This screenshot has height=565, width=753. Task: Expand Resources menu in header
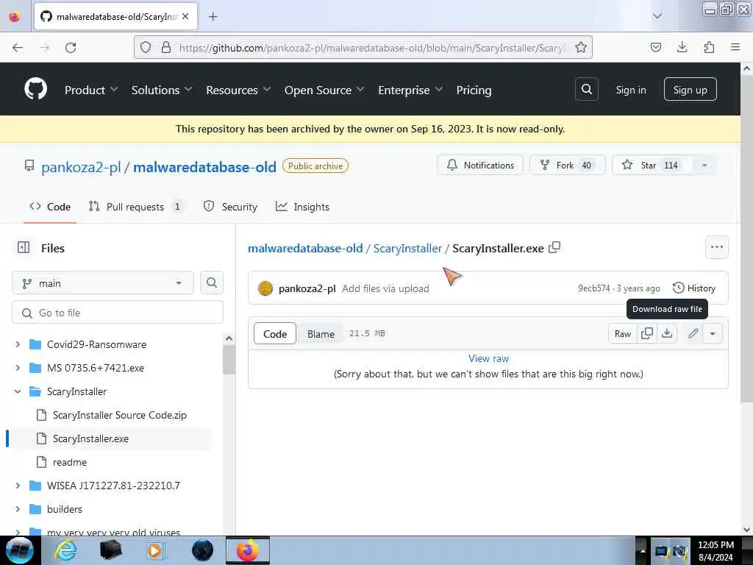click(239, 90)
